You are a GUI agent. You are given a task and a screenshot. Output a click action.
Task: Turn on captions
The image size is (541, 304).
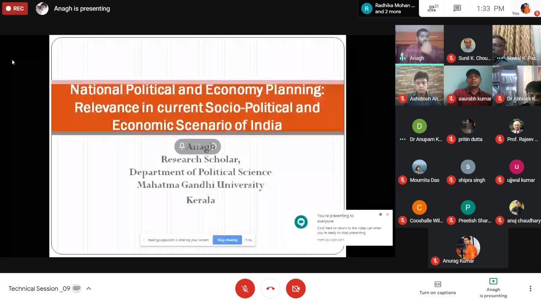pyautogui.click(x=437, y=288)
